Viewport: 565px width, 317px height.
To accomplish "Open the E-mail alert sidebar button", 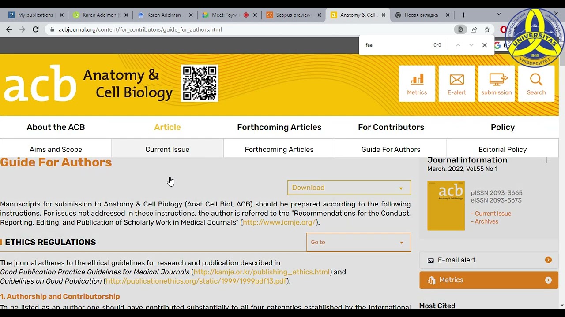I will [x=489, y=260].
